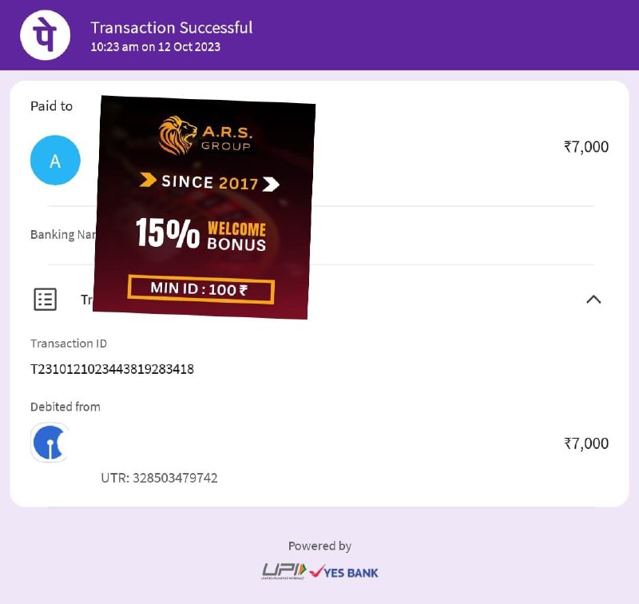Click the Debited from label
The height and width of the screenshot is (604, 639).
coord(65,407)
